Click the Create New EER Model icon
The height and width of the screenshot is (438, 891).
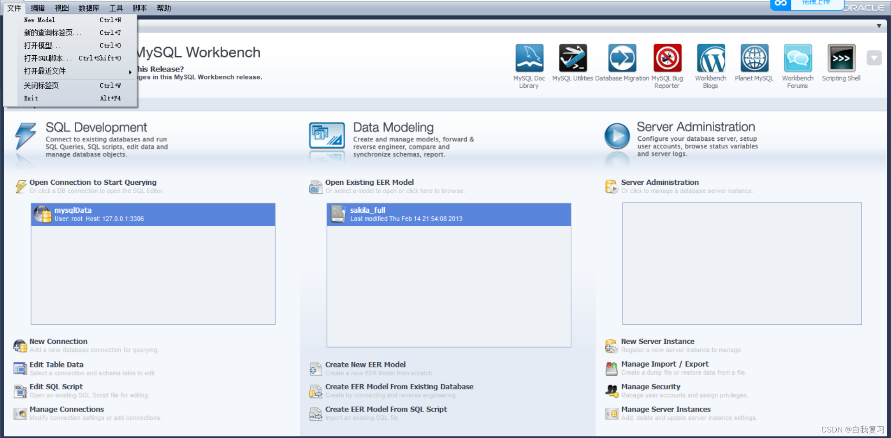[316, 369]
